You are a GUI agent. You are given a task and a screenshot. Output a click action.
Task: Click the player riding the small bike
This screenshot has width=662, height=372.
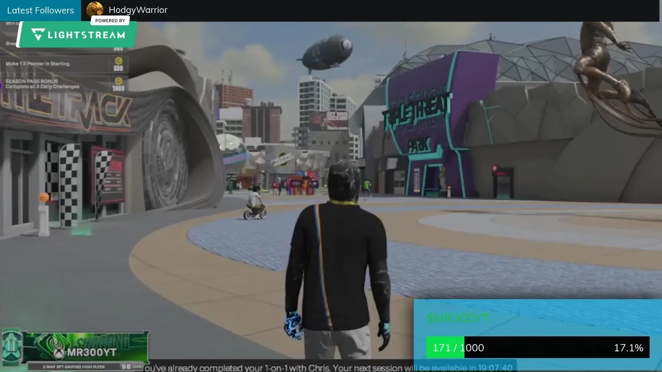[x=254, y=204]
